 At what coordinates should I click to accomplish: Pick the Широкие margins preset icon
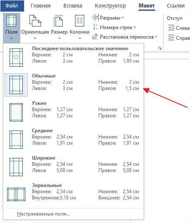pyautogui.click(x=16, y=167)
